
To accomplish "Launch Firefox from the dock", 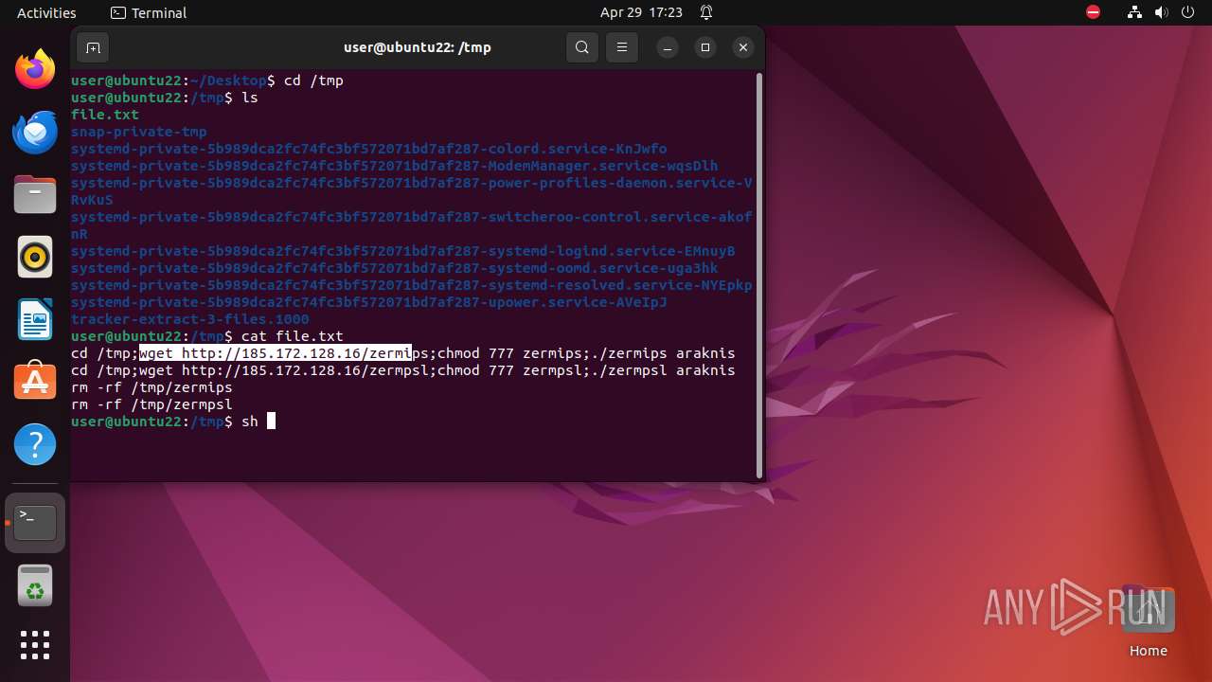I will (35, 69).
